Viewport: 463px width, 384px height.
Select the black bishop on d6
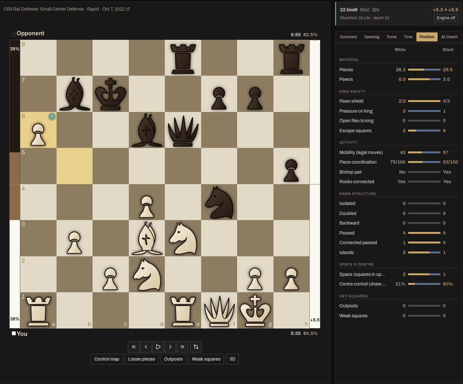tap(147, 130)
